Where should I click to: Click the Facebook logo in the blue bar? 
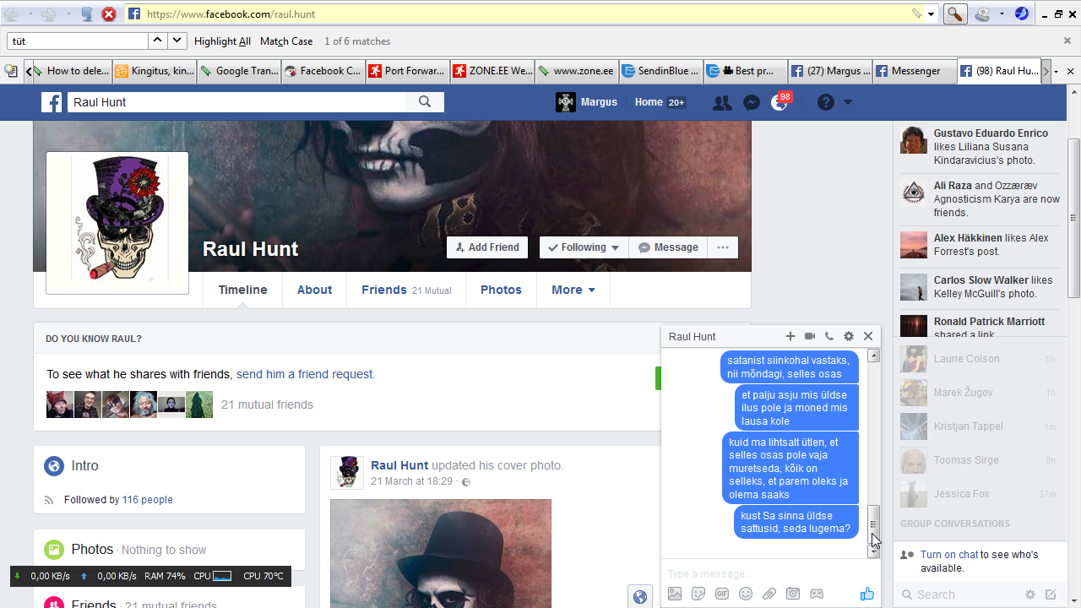52,102
